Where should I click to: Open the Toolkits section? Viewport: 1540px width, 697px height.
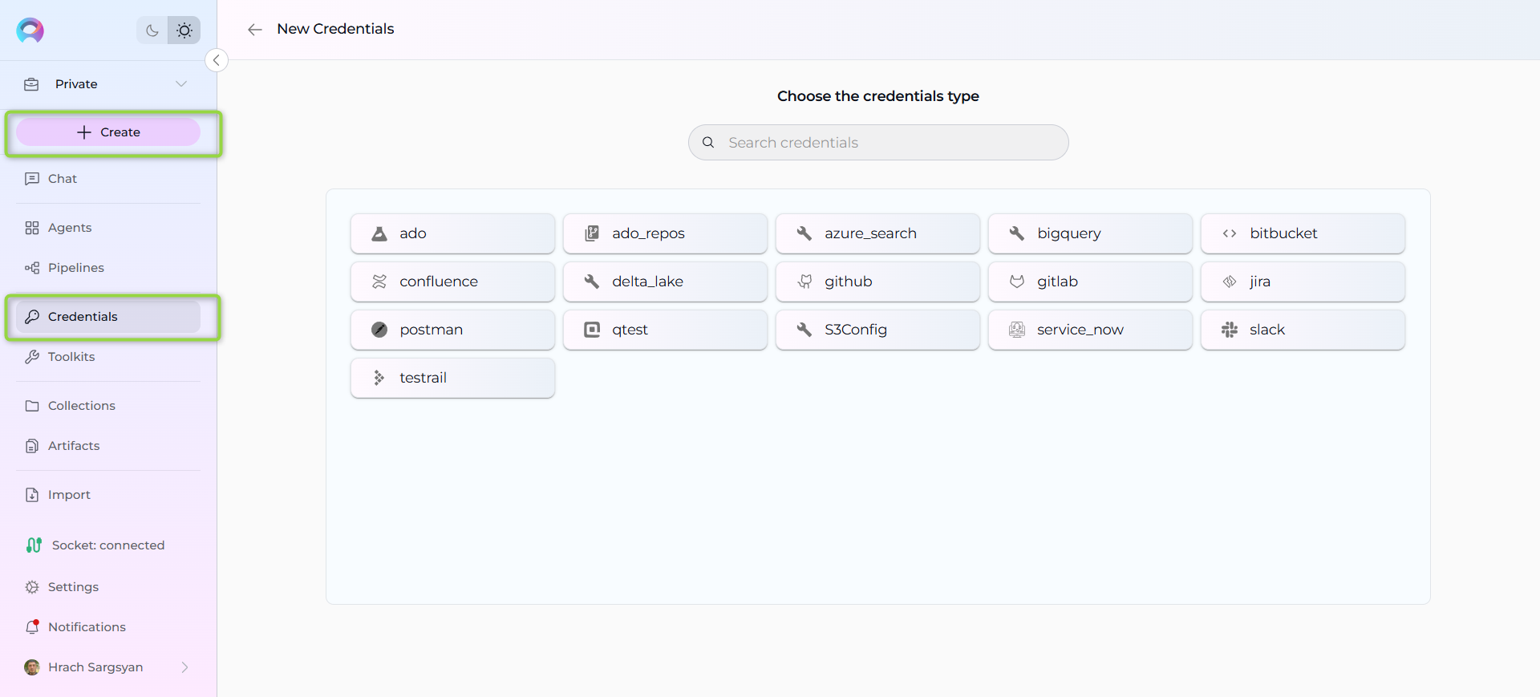coord(108,357)
